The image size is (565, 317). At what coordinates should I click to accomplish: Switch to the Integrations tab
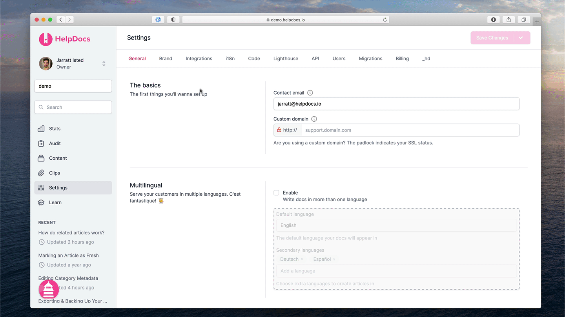(x=199, y=59)
